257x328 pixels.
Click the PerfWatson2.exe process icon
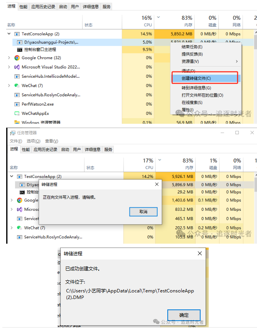tap(17, 104)
